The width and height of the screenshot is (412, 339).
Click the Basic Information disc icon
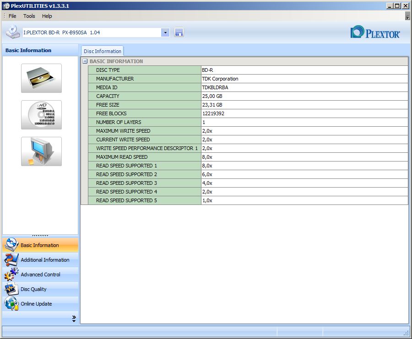[11, 245]
